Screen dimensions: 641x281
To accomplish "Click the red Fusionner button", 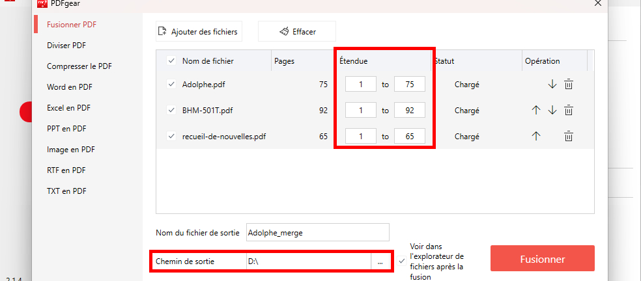I will coord(543,259).
